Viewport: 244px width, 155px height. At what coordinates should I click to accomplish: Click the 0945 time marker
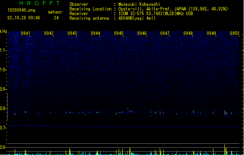tap(119, 33)
